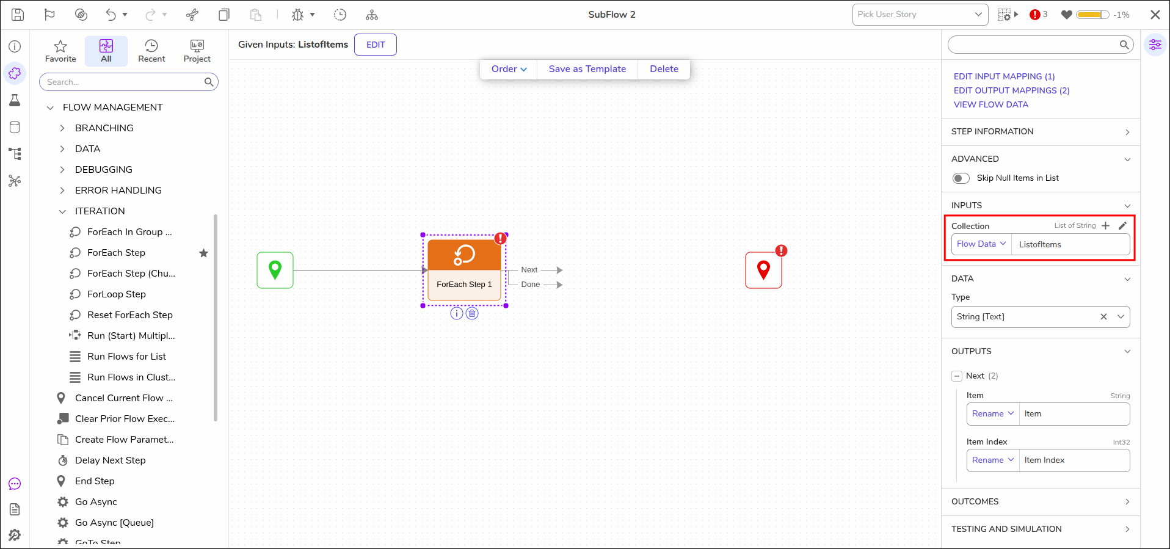Open the history clock icon in toolbar

point(340,15)
